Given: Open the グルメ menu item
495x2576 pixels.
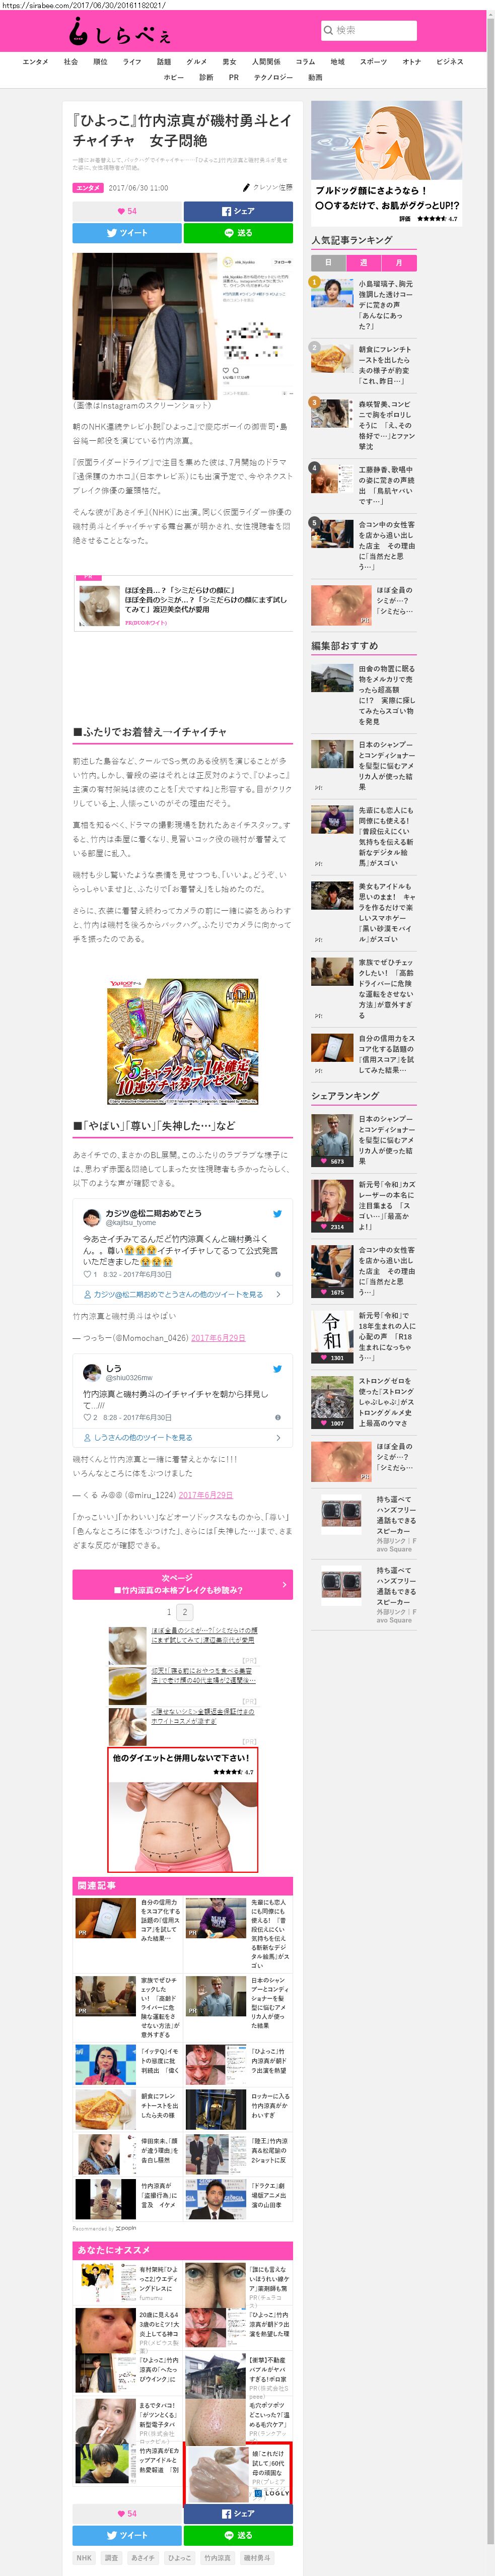Looking at the screenshot, I should [x=196, y=62].
